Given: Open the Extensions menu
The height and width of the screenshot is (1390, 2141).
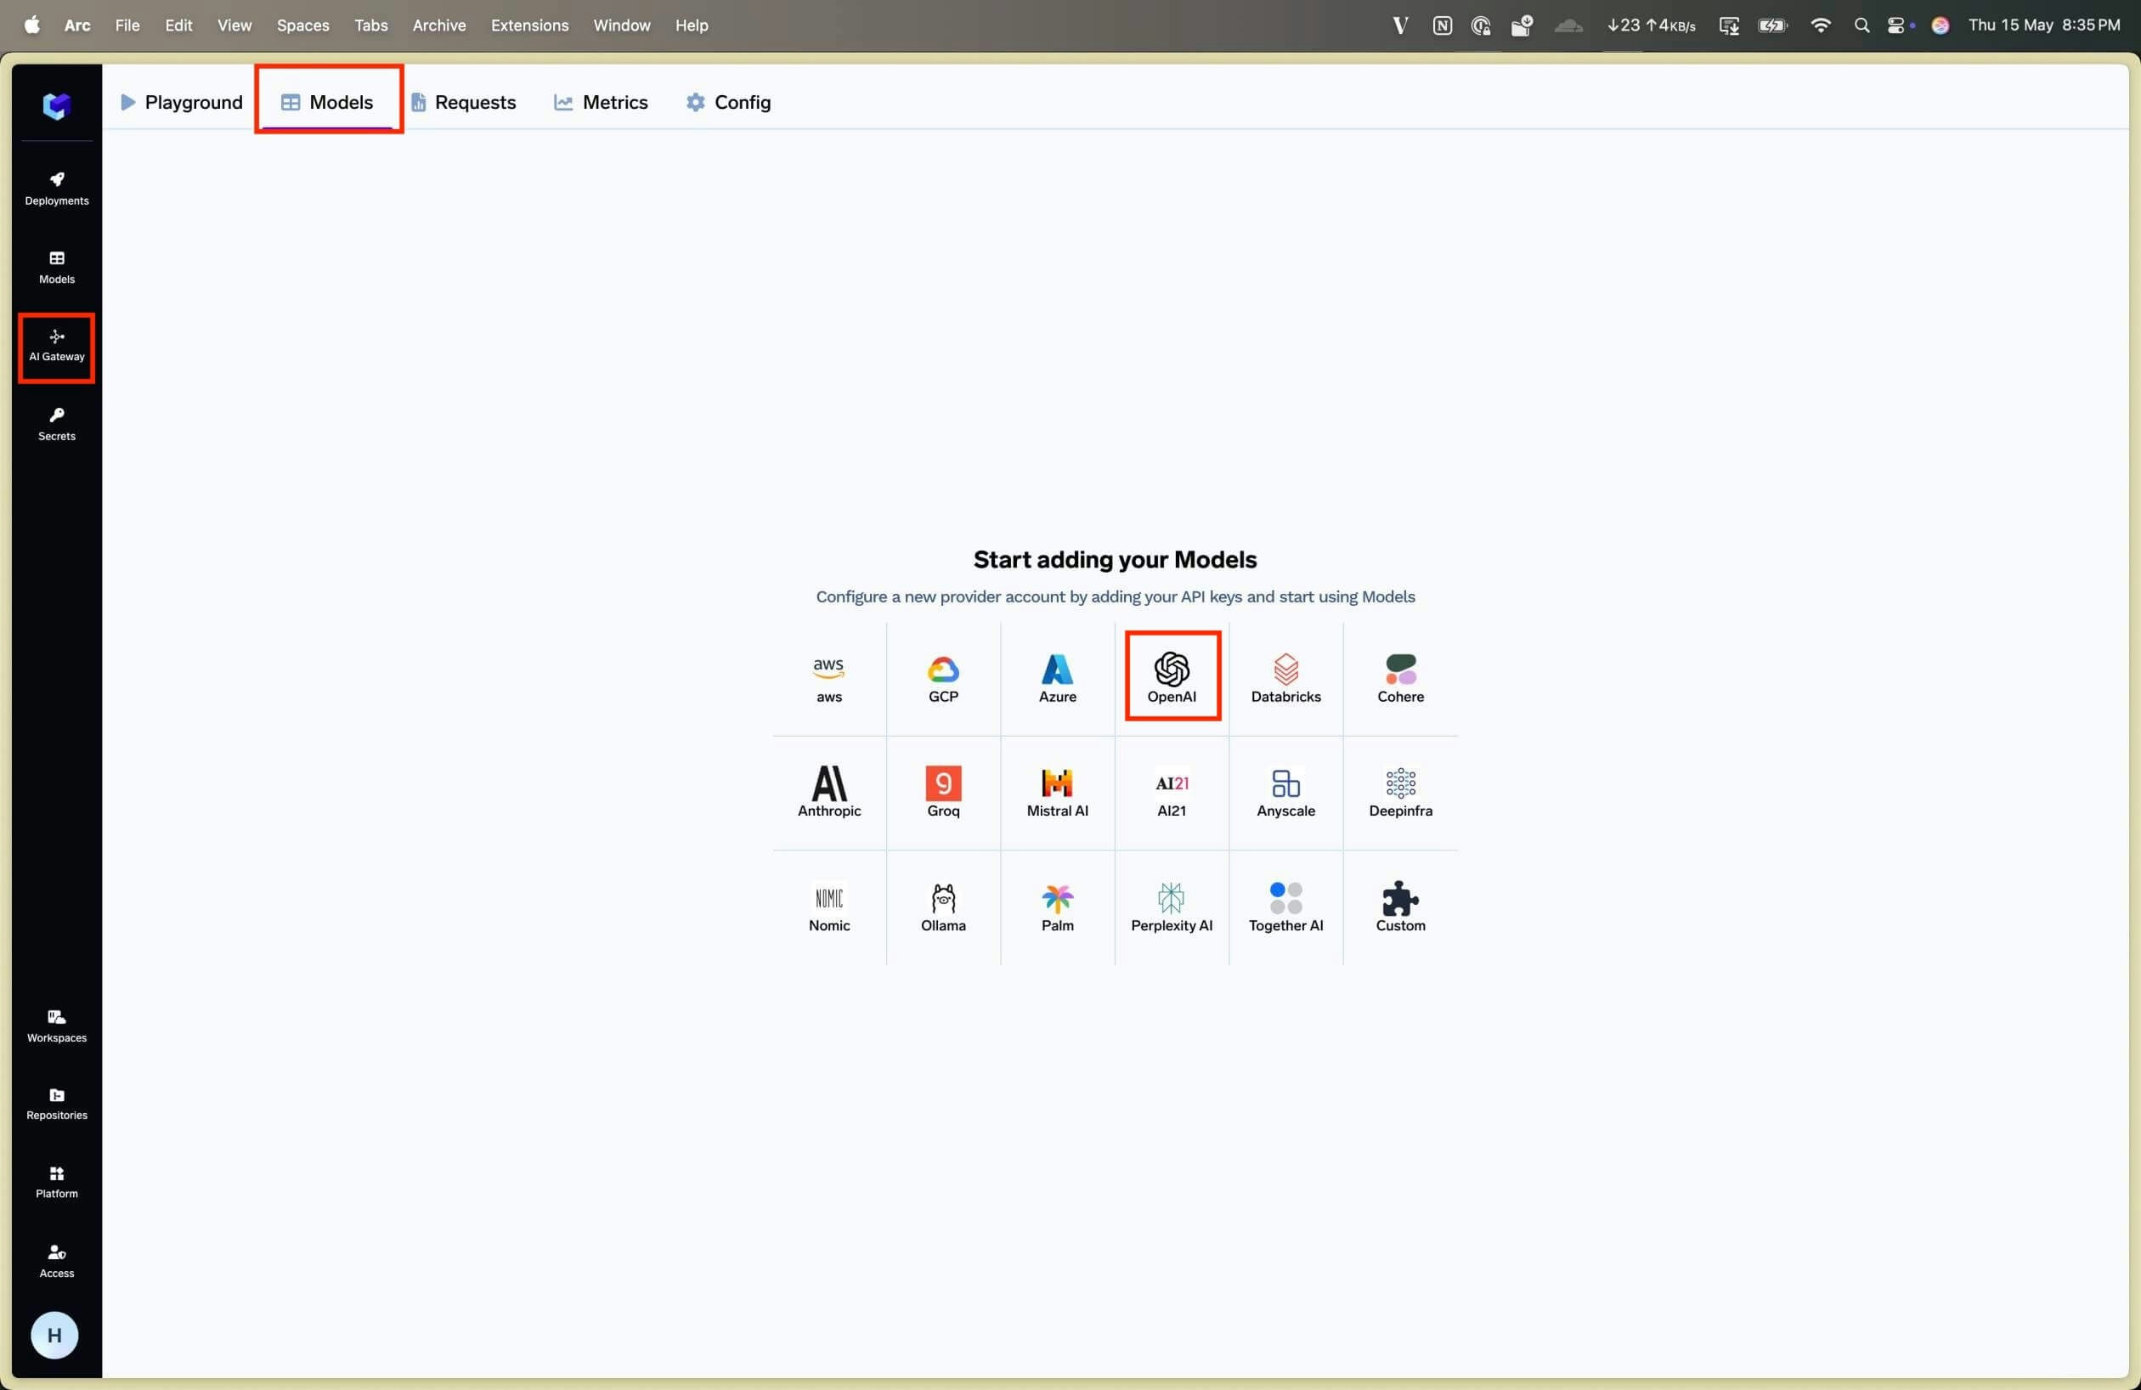Looking at the screenshot, I should click(x=529, y=25).
